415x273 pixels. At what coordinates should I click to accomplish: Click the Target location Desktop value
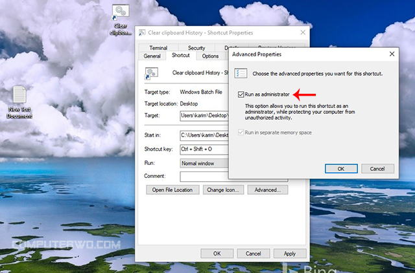coord(189,104)
